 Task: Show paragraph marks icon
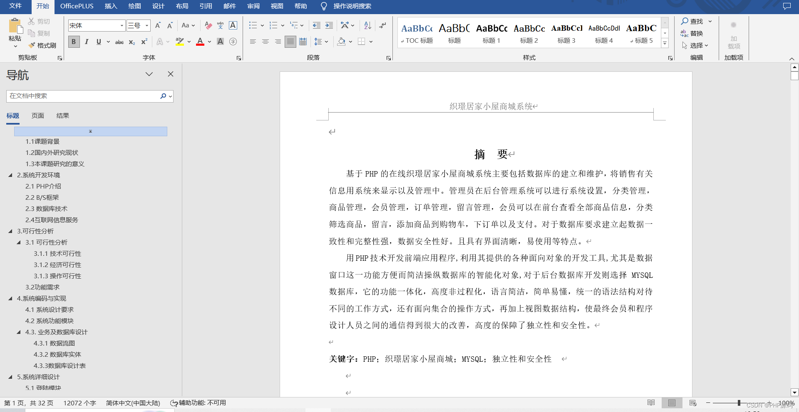[x=383, y=25]
